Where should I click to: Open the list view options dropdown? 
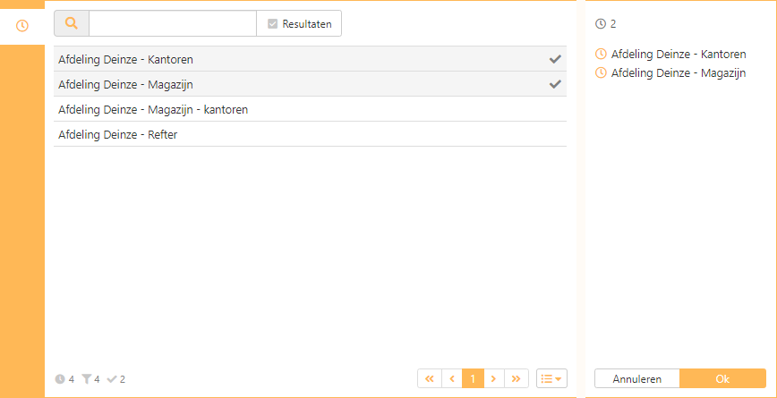551,378
